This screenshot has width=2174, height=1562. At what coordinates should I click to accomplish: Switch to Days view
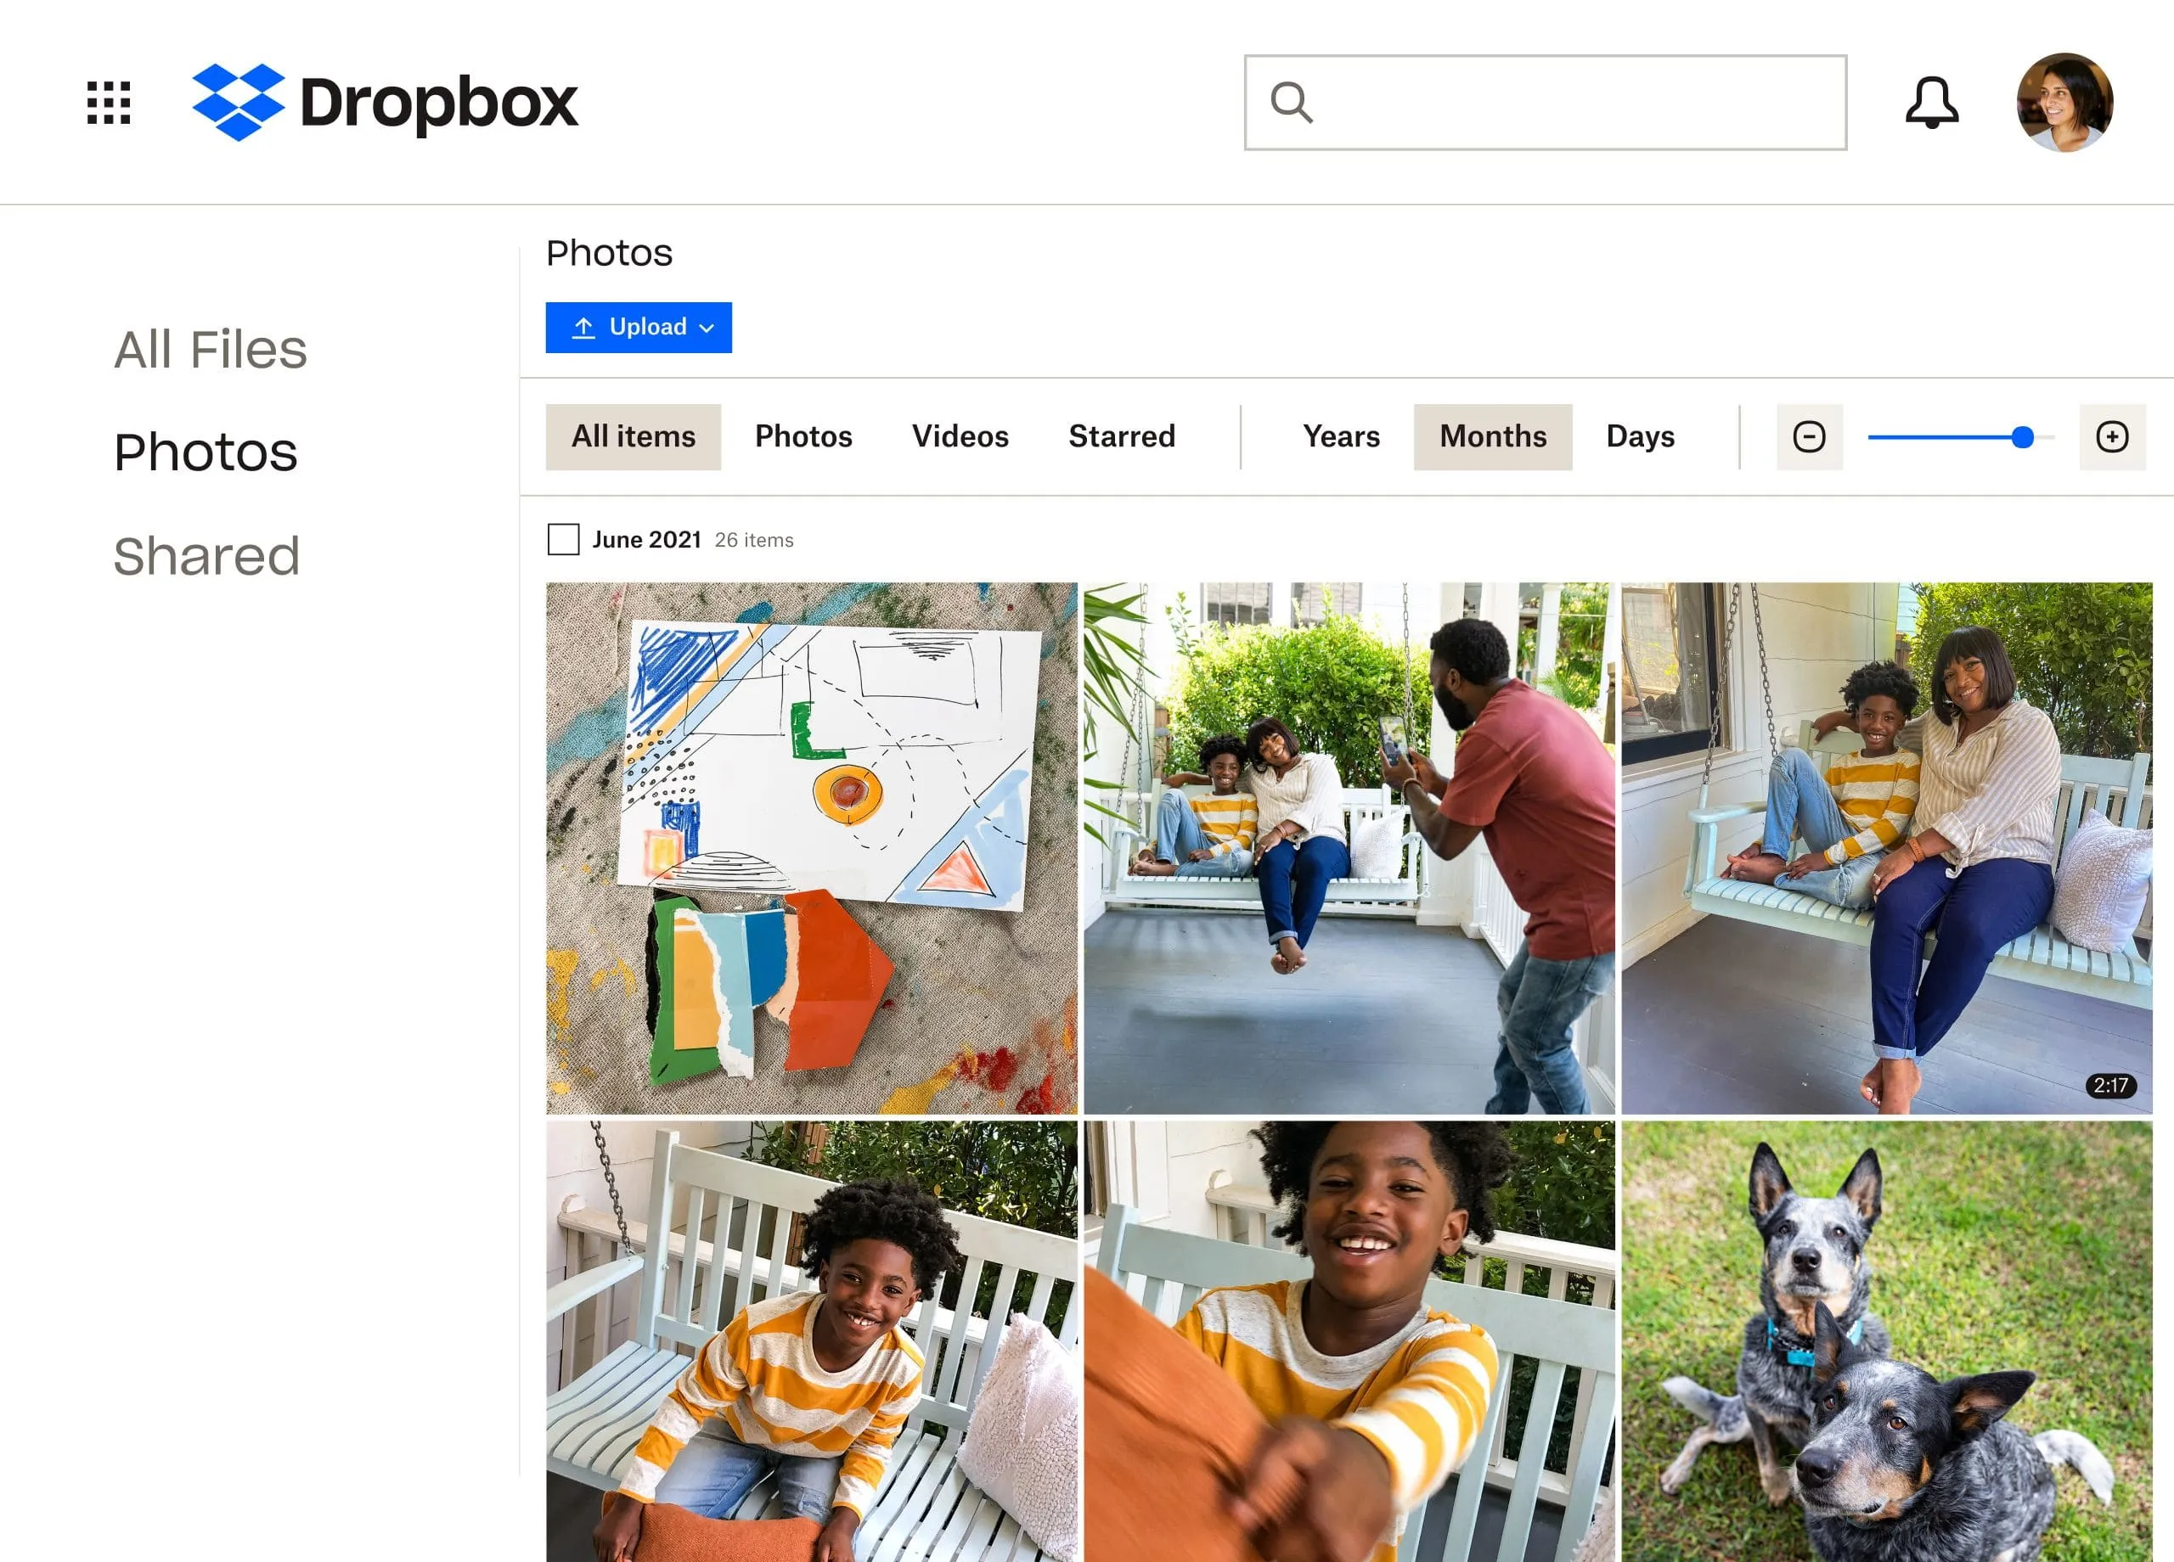(x=1639, y=437)
